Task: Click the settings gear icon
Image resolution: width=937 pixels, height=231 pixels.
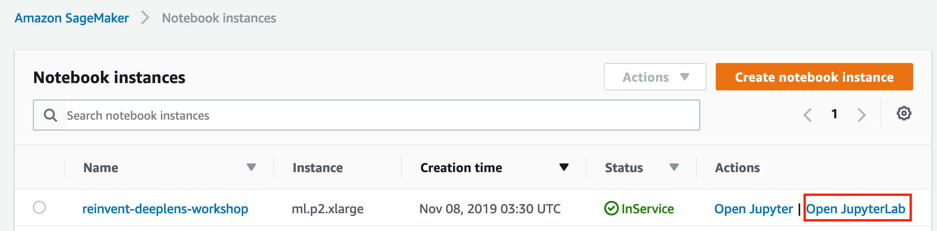Action: pos(904,113)
